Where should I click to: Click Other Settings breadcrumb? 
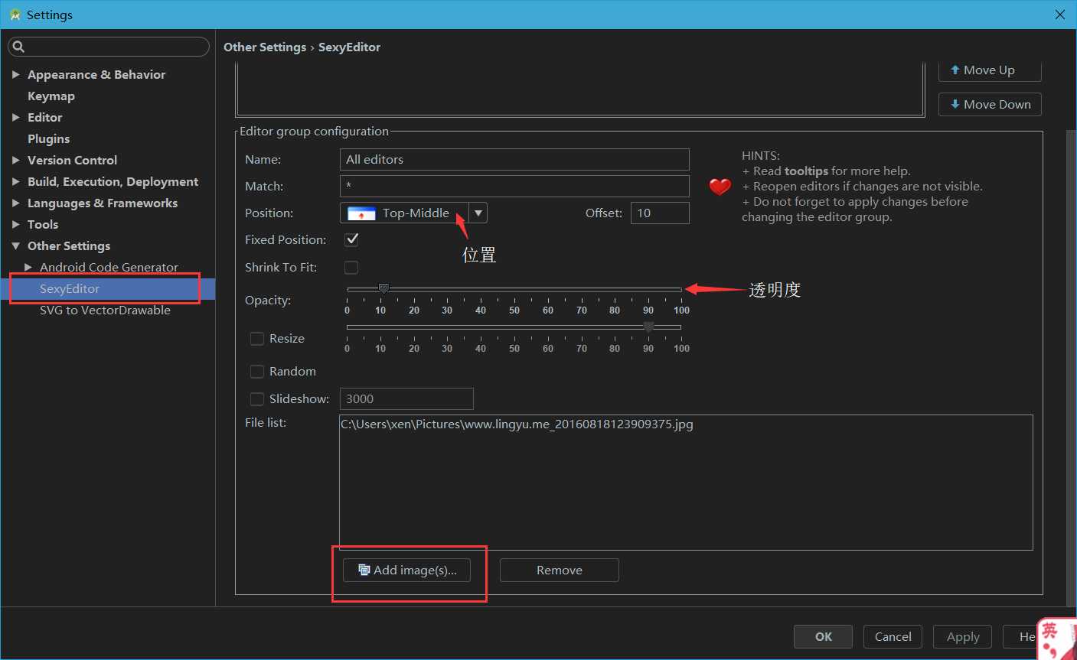[x=265, y=47]
